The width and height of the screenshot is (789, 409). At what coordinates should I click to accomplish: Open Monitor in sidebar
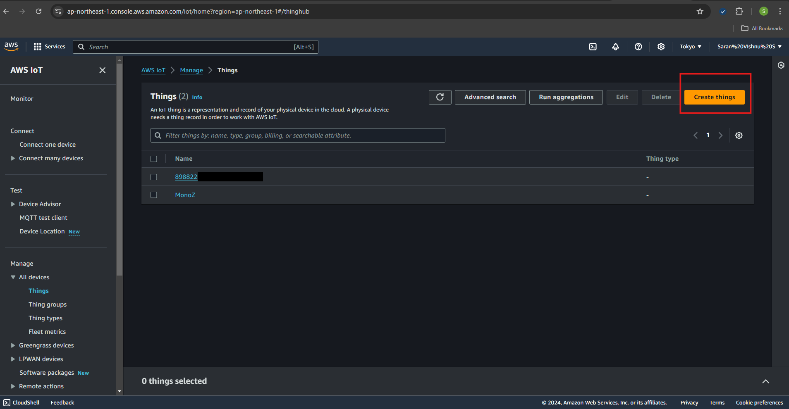[x=22, y=99]
